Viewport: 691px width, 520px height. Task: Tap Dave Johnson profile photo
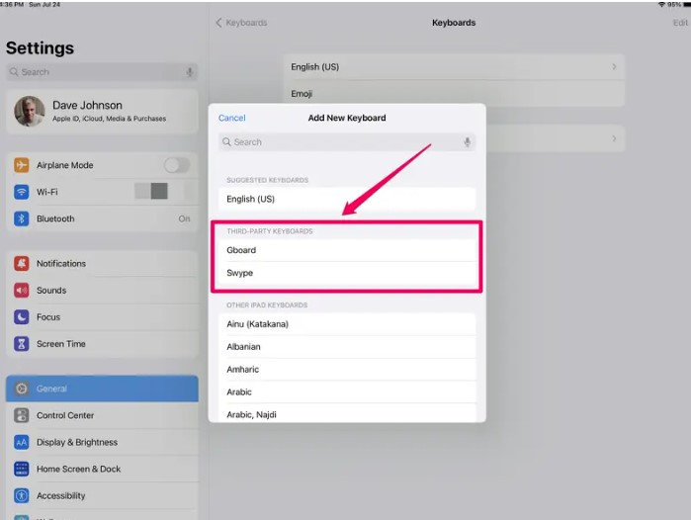[x=30, y=111]
